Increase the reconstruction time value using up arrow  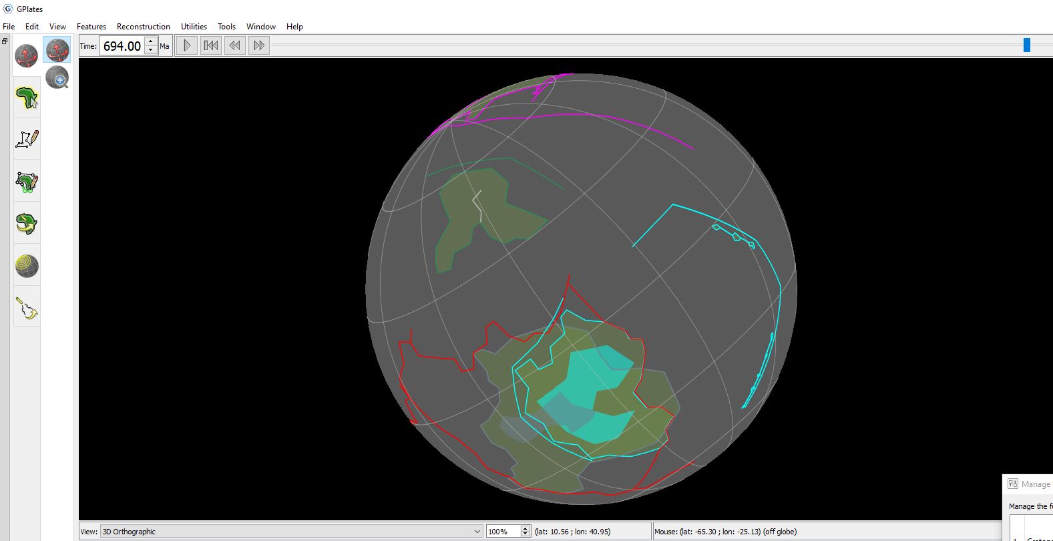point(151,42)
